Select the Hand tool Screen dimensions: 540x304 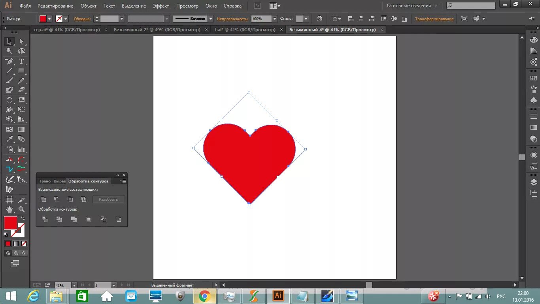pos(9,209)
